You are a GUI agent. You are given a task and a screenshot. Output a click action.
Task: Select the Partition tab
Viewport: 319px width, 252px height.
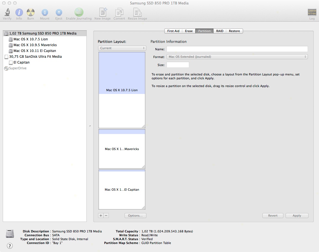tap(204, 31)
